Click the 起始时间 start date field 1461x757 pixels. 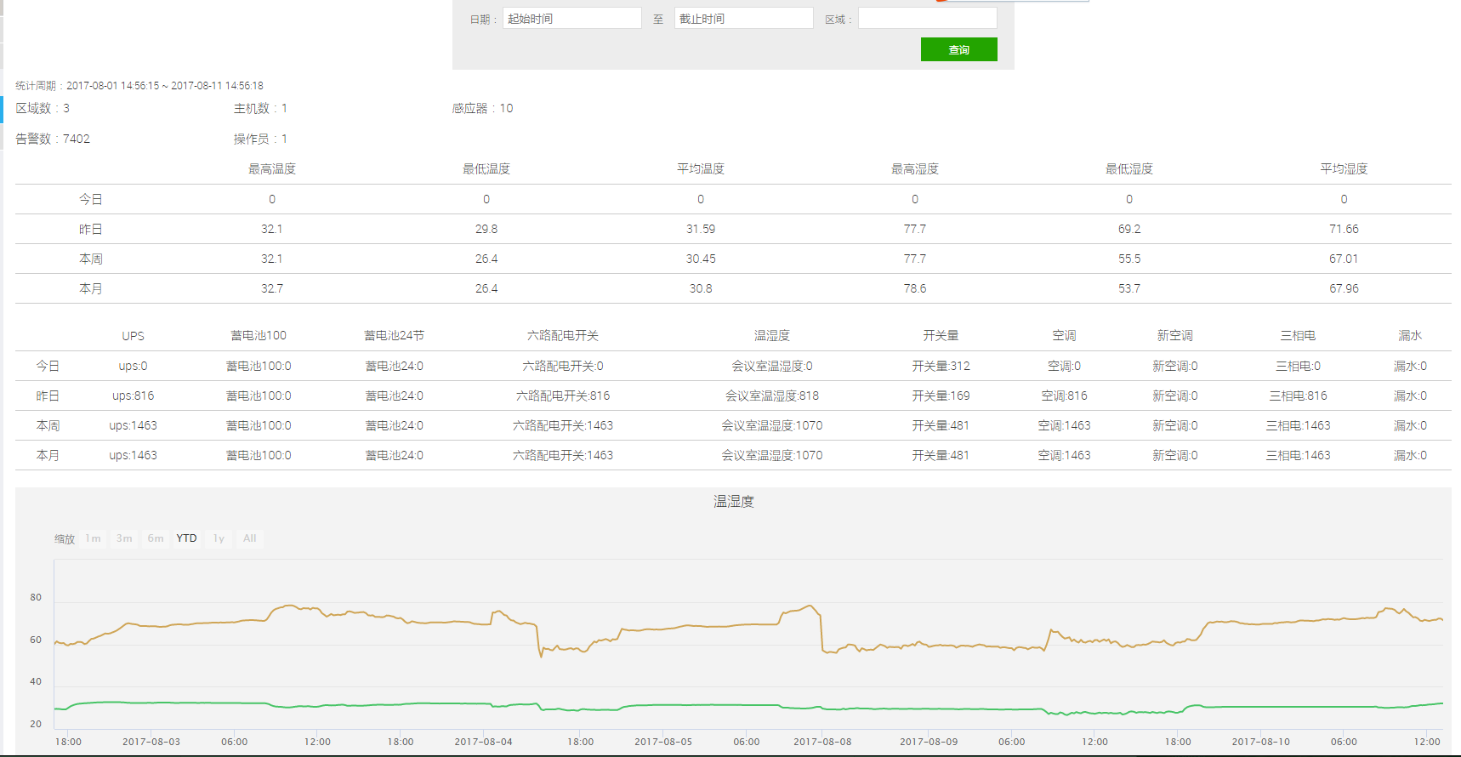tap(571, 19)
